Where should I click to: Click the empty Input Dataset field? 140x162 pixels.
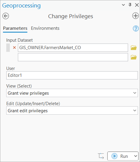coord(73,57)
